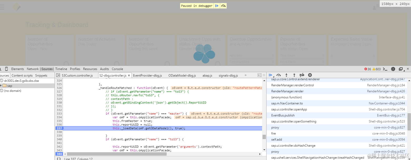The height and width of the screenshot is (160, 411).
Task: Show the console drawer icon
Action: (385, 69)
